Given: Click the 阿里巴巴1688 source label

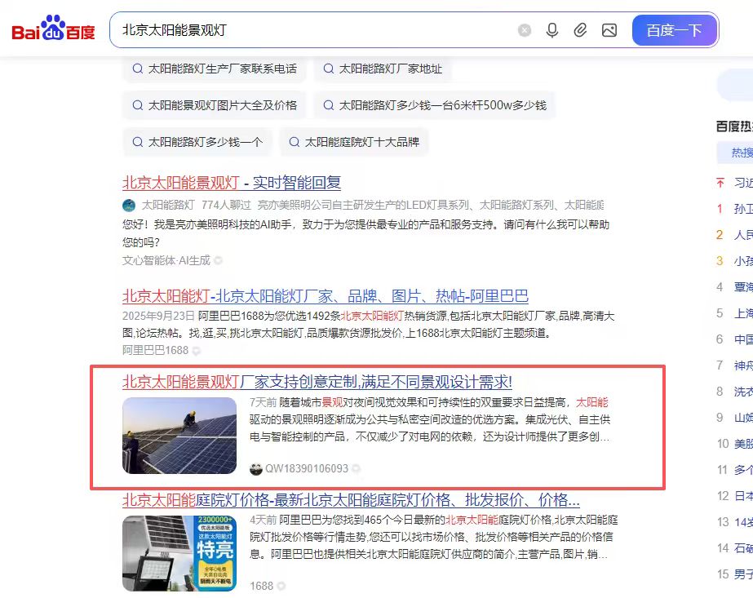Looking at the screenshot, I should (155, 350).
